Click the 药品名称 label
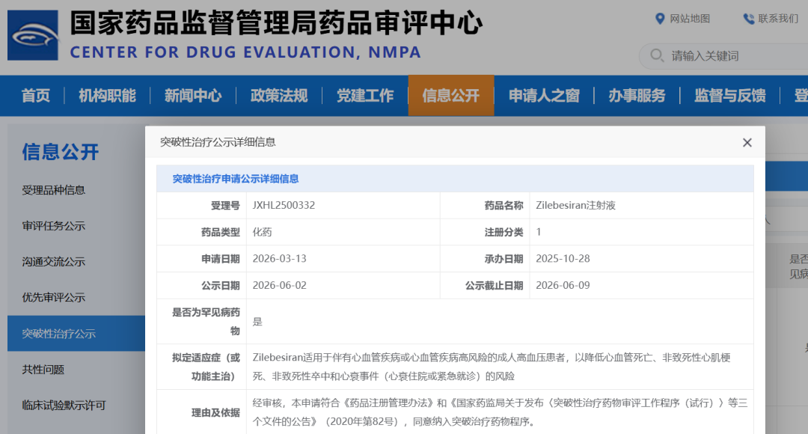 click(504, 206)
